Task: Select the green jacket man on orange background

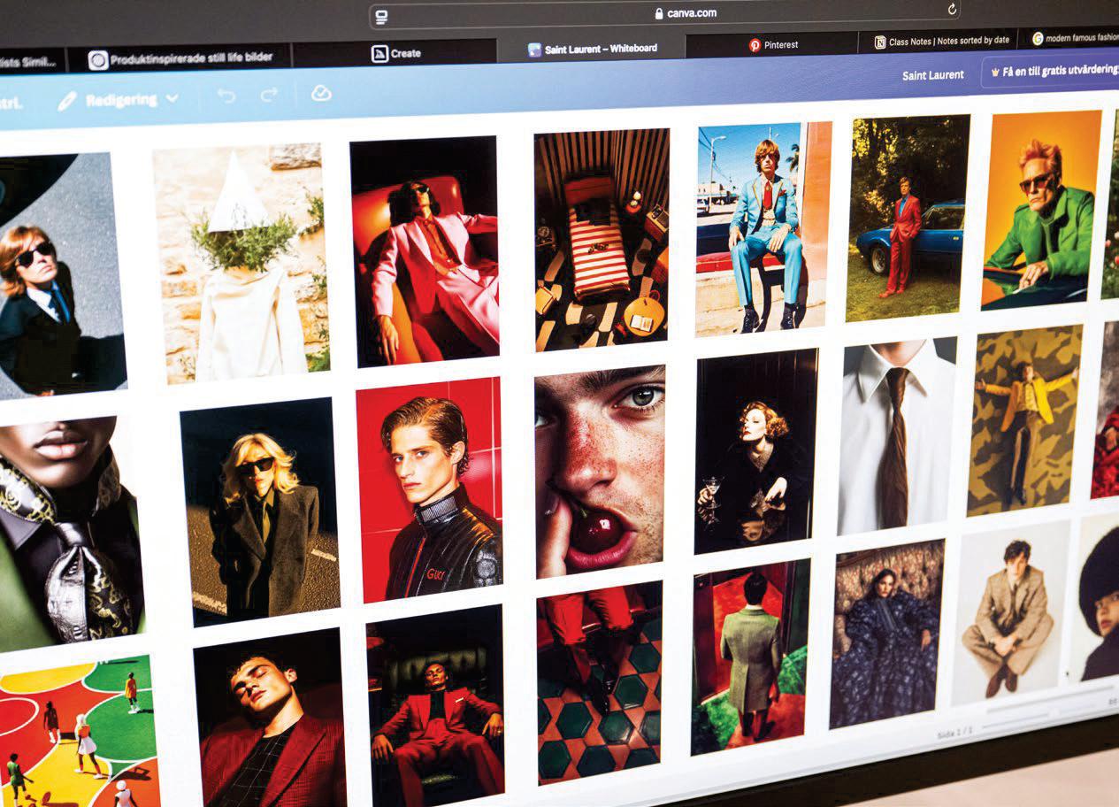Action: point(1041,209)
